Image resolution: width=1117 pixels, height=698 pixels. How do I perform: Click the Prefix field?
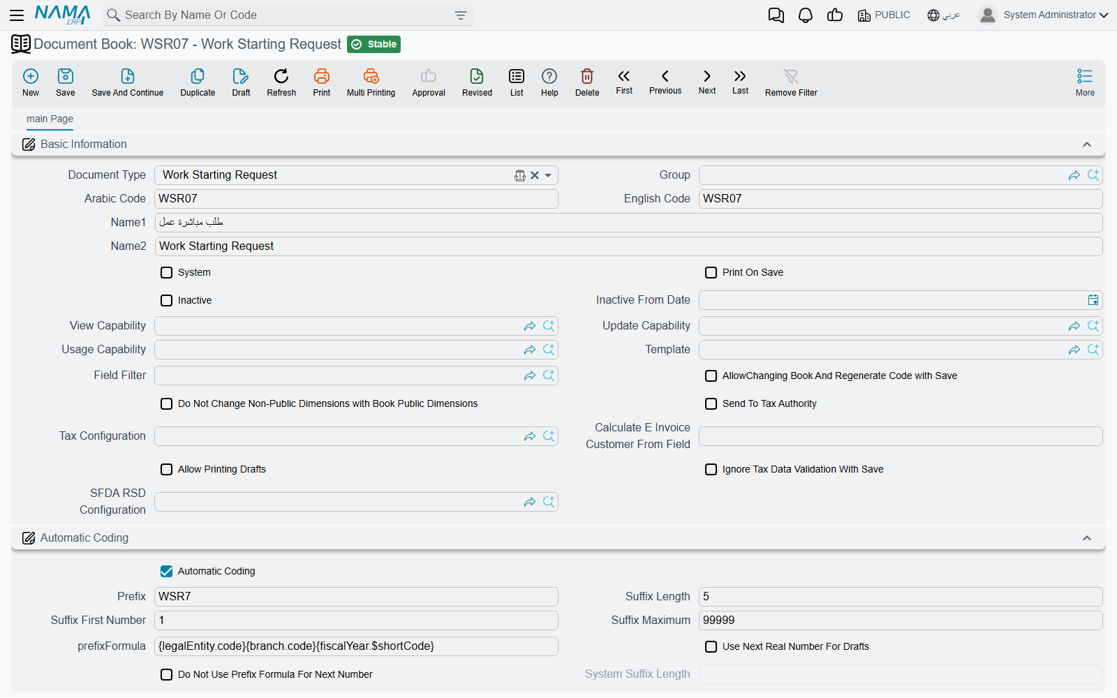pos(356,597)
